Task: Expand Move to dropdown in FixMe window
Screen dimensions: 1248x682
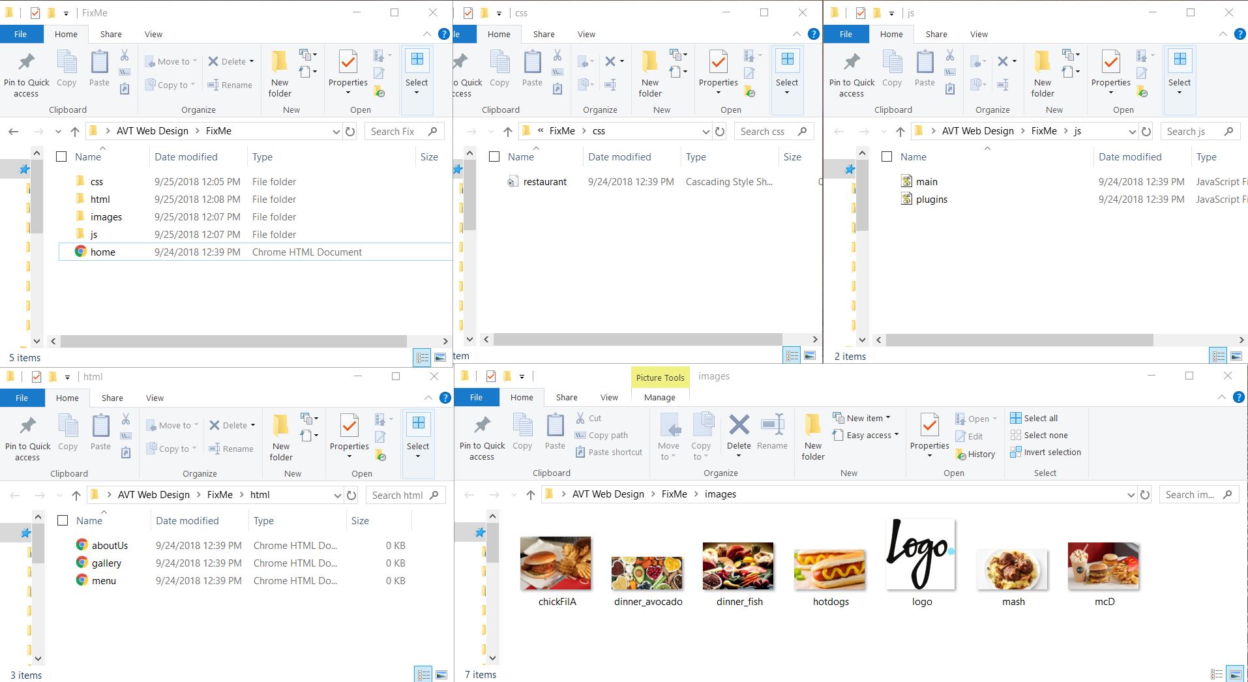Action: click(x=194, y=61)
